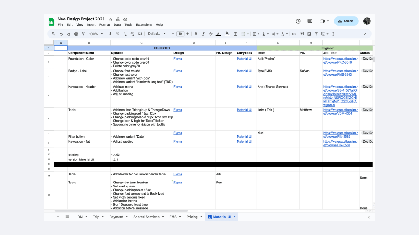
Task: Format as currency with dollar icon
Action: (110, 34)
